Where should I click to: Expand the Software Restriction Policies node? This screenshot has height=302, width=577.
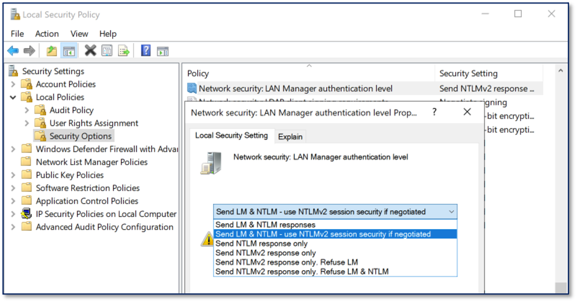click(13, 188)
